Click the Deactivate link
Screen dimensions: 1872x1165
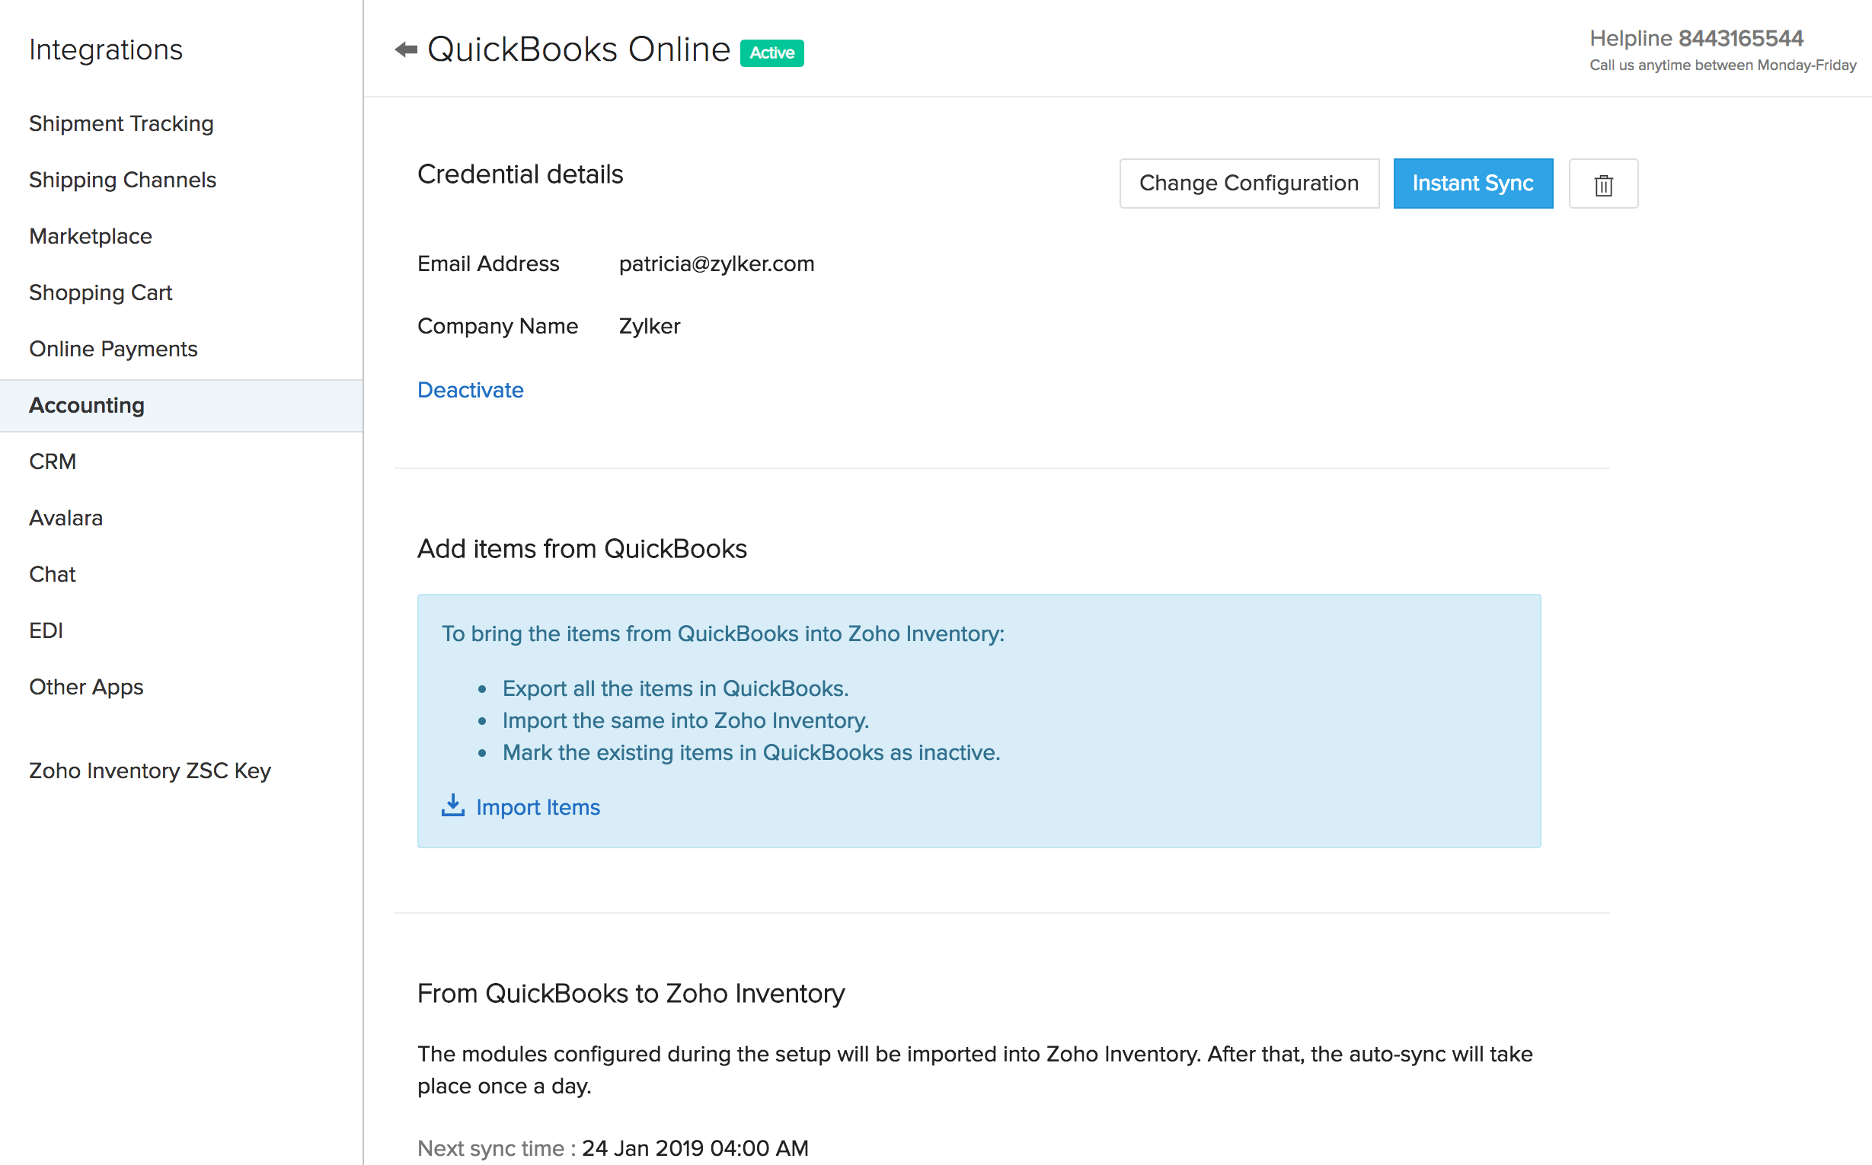pos(470,389)
